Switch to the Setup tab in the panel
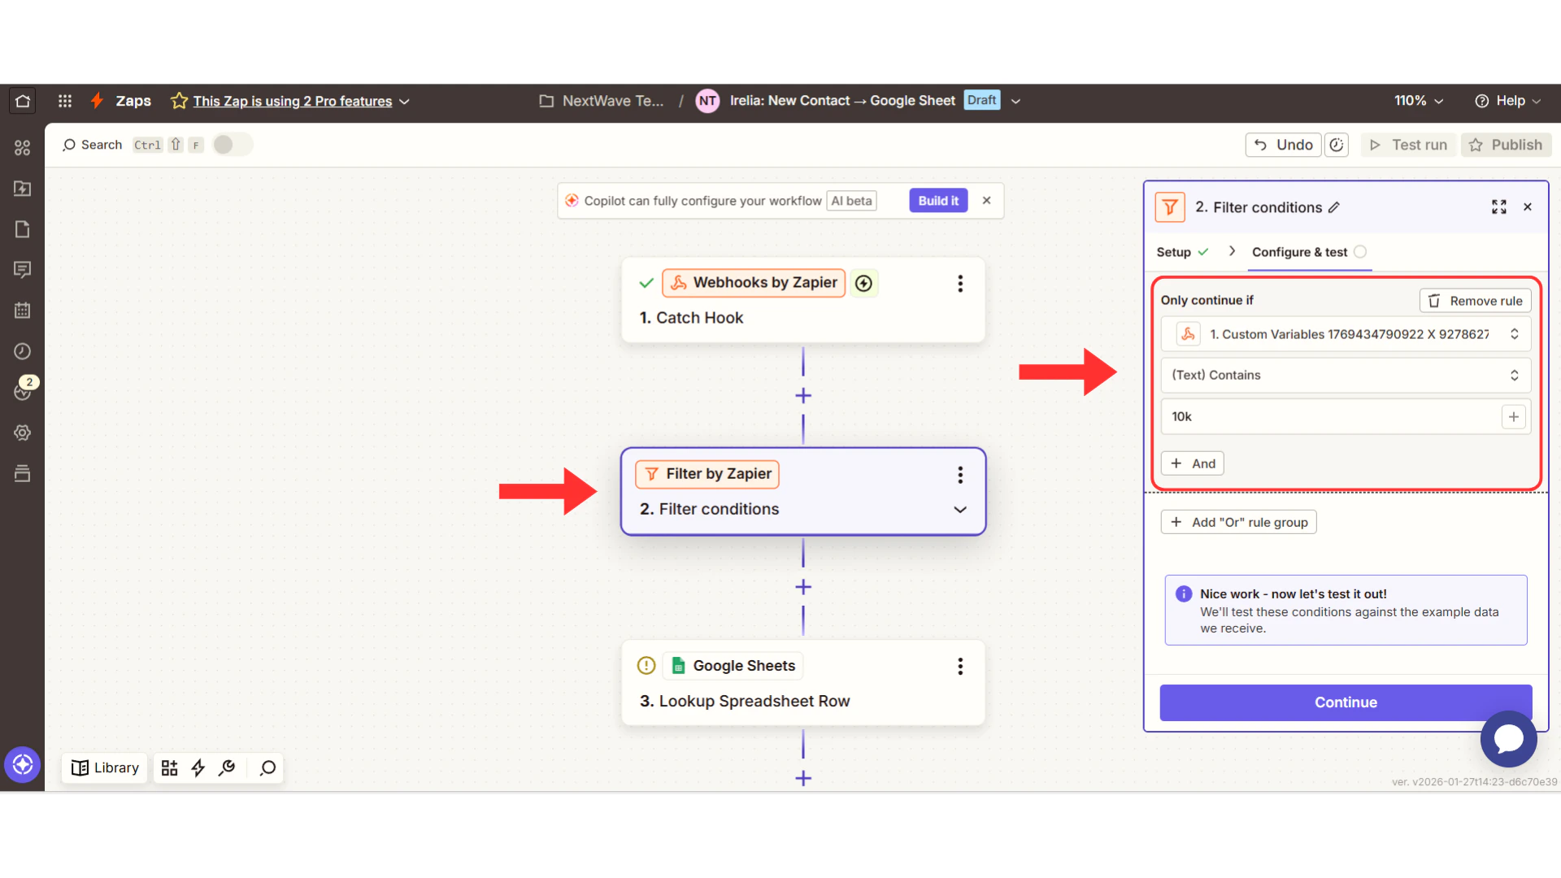This screenshot has height=878, width=1561. pyautogui.click(x=1174, y=252)
